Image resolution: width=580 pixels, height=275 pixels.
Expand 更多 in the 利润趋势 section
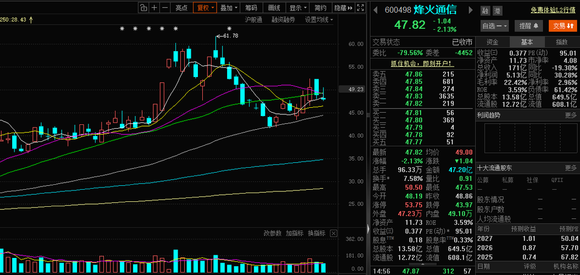(x=571, y=116)
